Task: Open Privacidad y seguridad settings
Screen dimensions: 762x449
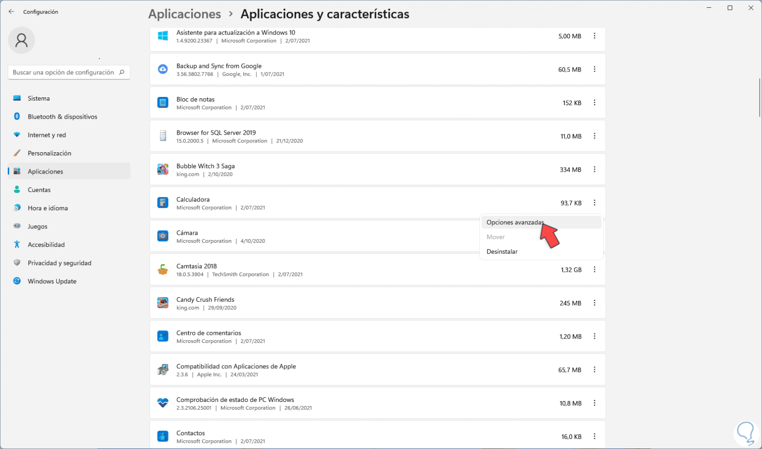Action: pos(69,263)
